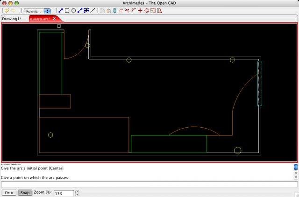Click command history scroll down arrow
This screenshot has height=197, width=299.
pos(296,178)
